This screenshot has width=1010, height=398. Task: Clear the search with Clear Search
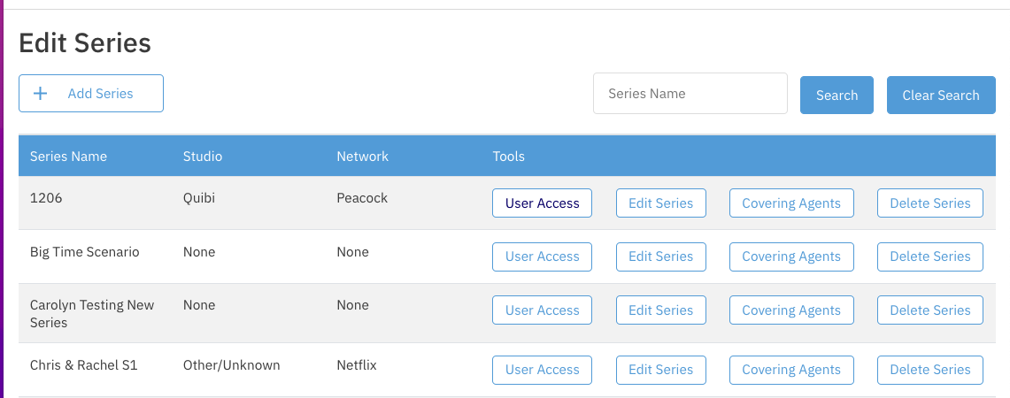pyautogui.click(x=940, y=96)
